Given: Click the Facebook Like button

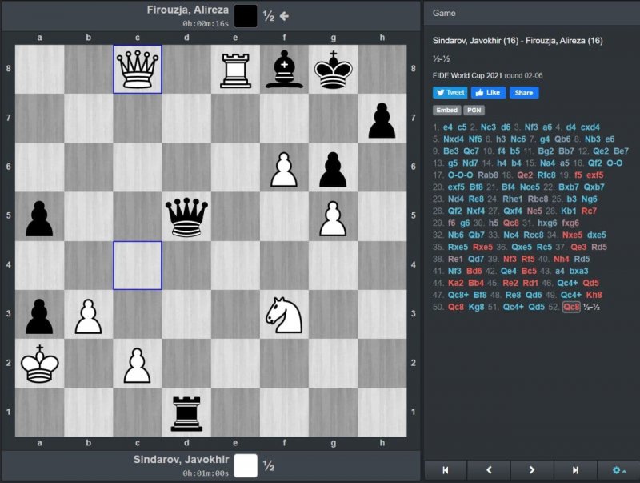Looking at the screenshot, I should tap(488, 93).
